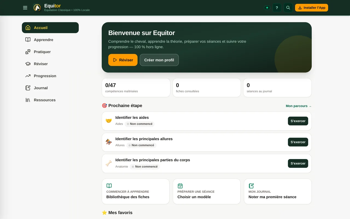Open Ressources library icon in sidebar
Screen dimensions: 350x219
pyautogui.click(x=28, y=100)
